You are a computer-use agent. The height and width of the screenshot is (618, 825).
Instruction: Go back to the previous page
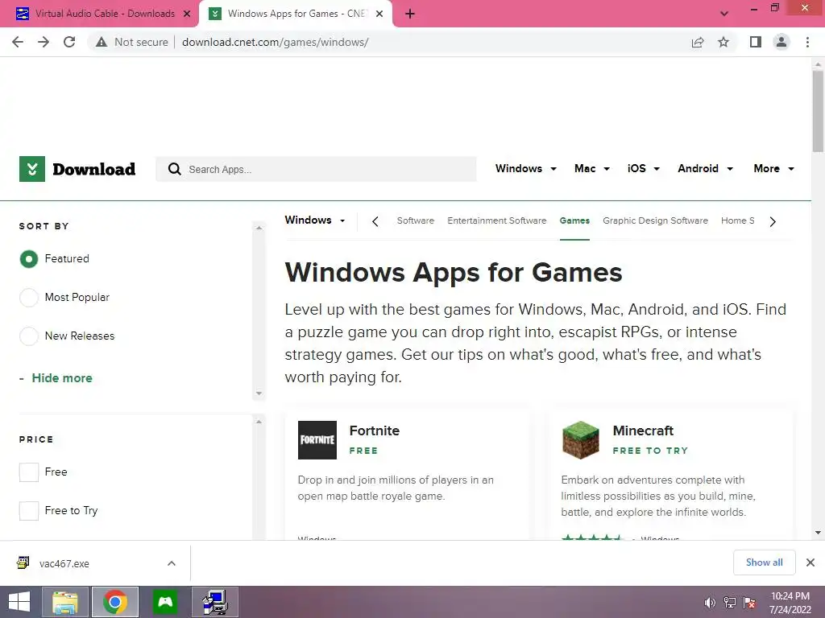pos(18,42)
